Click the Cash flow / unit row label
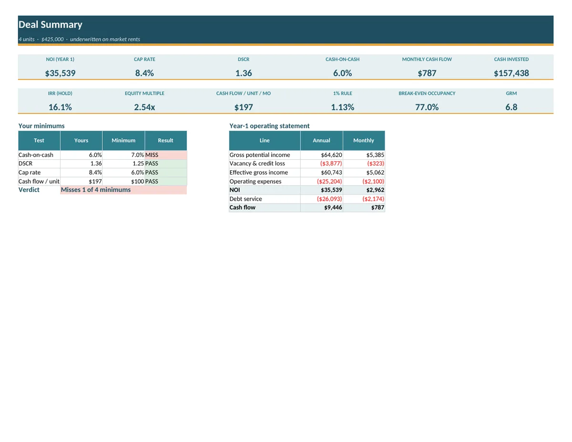This screenshot has width=572, height=442. 39,181
